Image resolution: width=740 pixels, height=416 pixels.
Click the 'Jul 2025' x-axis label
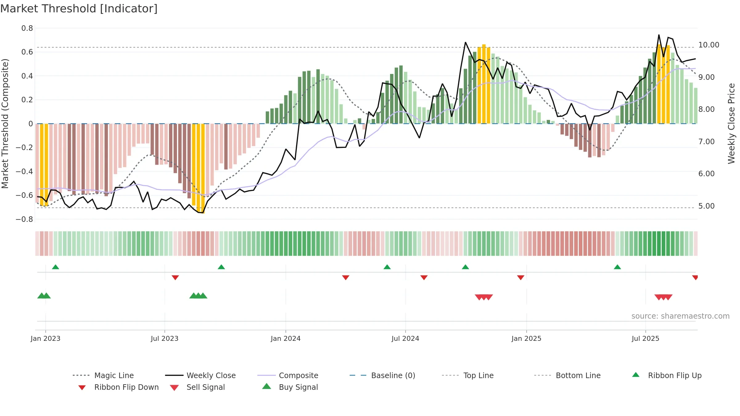click(646, 338)
